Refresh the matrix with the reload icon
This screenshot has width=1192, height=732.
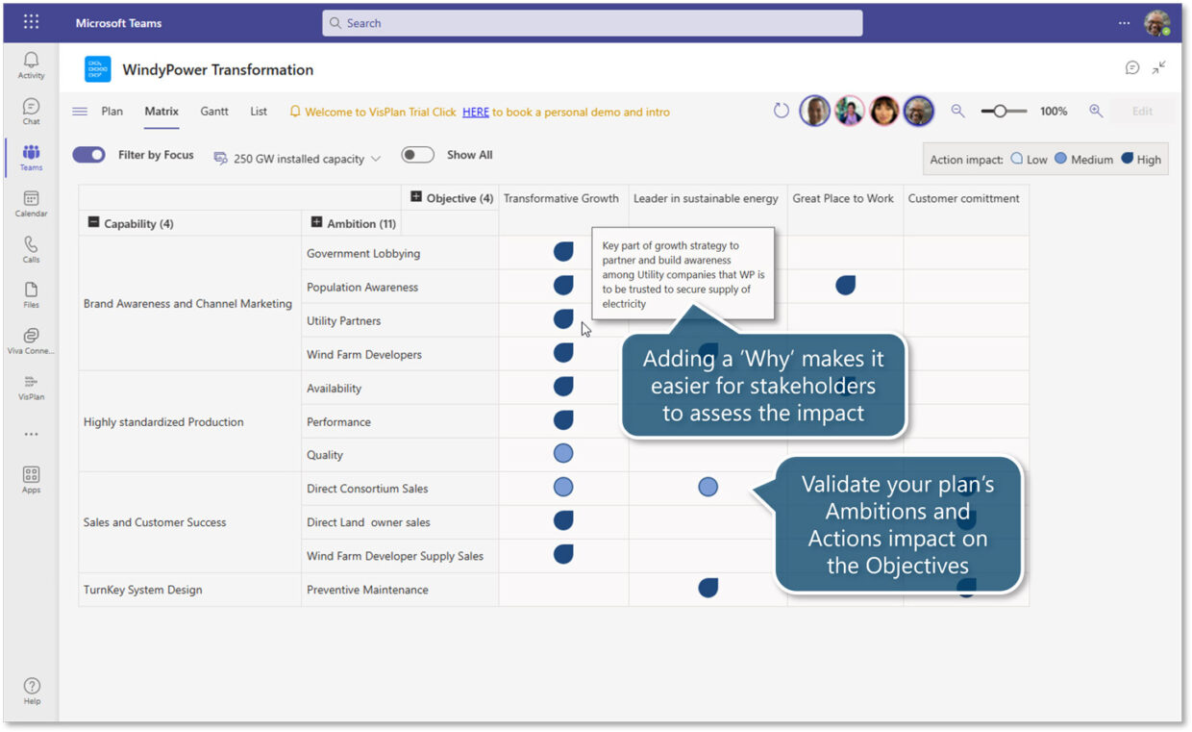(781, 111)
